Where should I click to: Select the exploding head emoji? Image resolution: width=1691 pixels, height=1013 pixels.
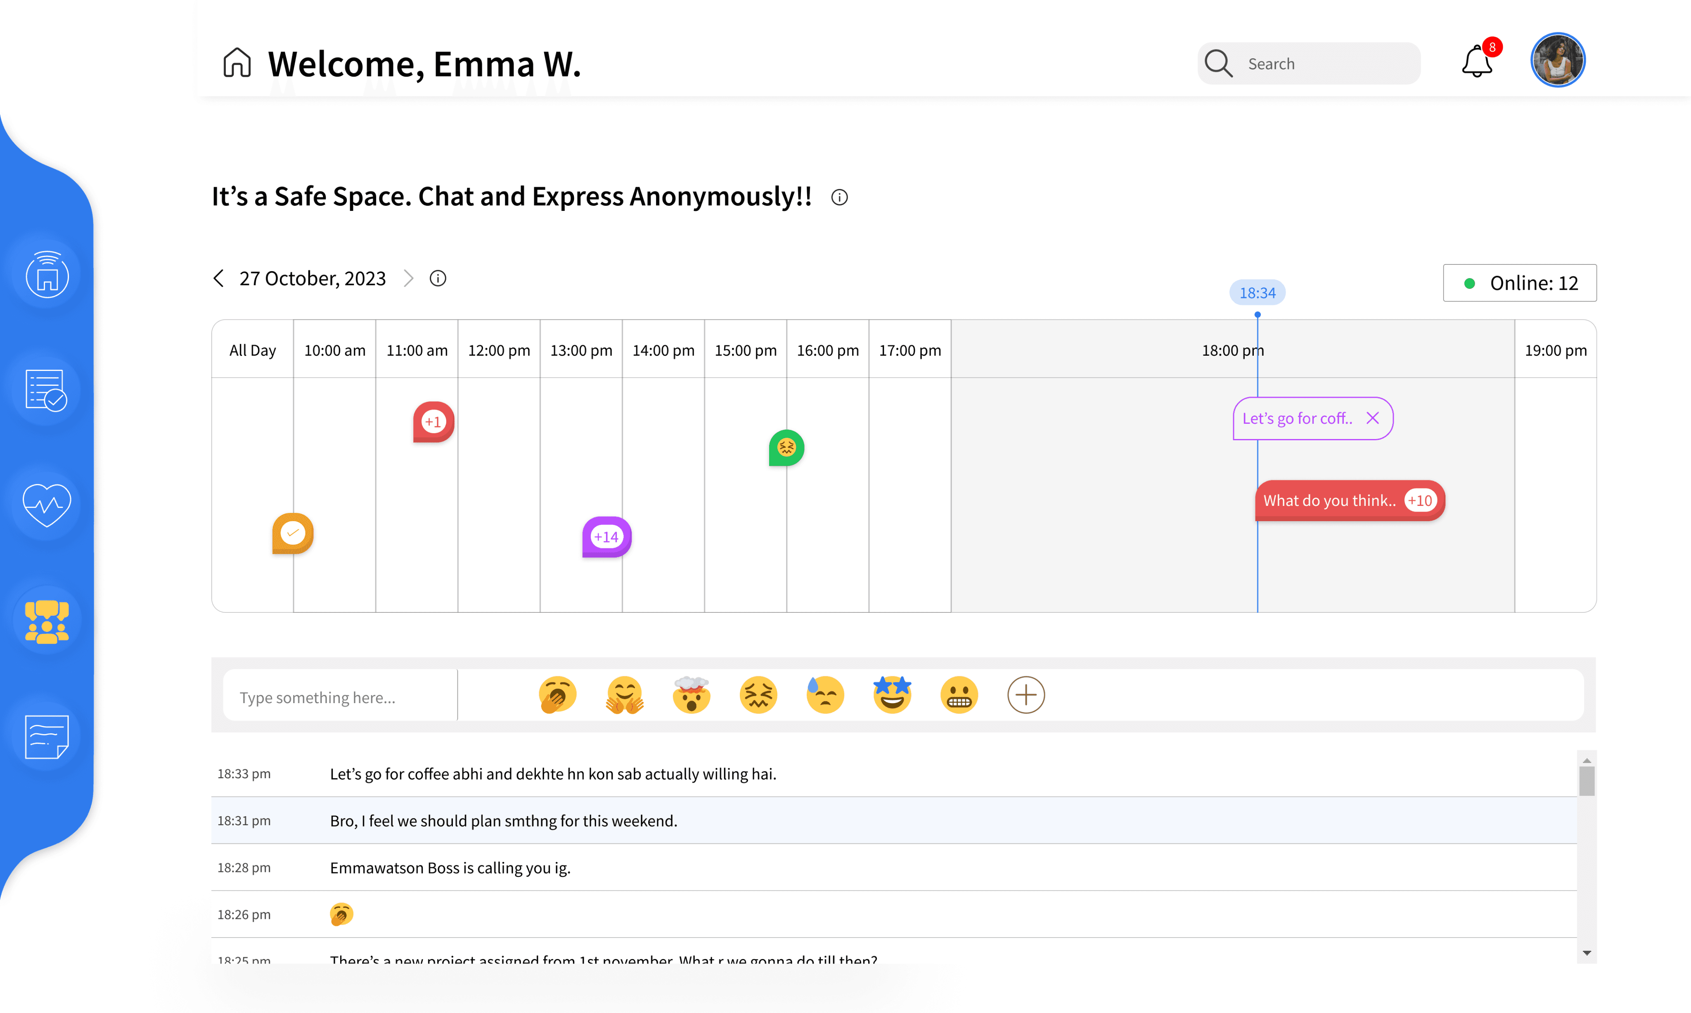pos(691,695)
